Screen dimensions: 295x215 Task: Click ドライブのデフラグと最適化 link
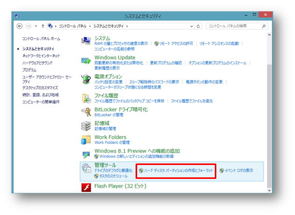click(113, 171)
